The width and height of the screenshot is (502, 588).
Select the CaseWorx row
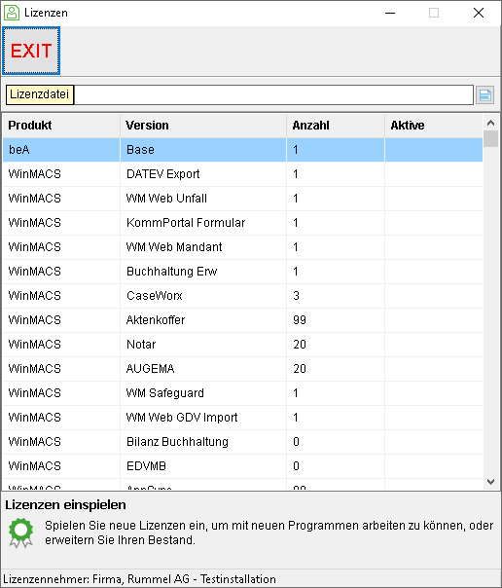tap(243, 296)
